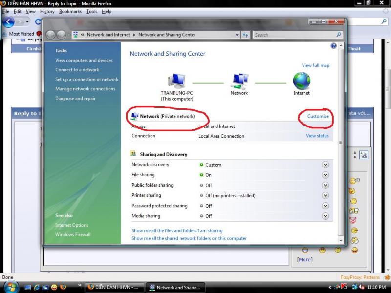Expand Password protected sharing options
Image resolution: width=391 pixels, height=293 pixels.
coord(326,206)
